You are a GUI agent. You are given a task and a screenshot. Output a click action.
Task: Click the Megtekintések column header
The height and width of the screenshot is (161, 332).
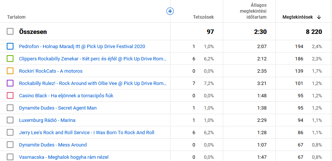298,17
